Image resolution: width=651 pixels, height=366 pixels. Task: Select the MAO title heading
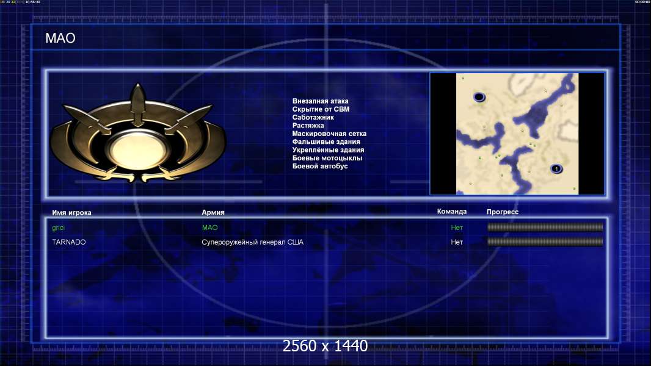click(x=60, y=38)
